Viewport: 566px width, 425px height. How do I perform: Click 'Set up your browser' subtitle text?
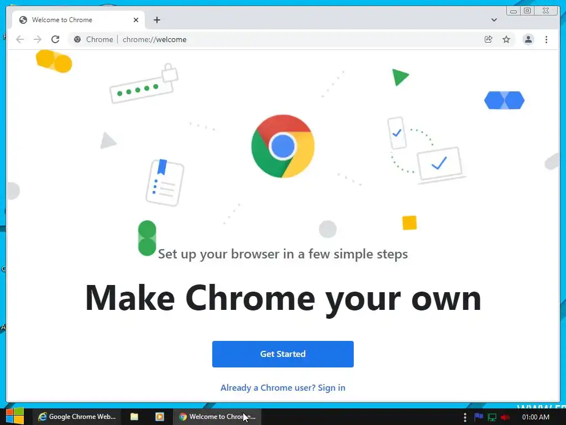[x=282, y=254]
